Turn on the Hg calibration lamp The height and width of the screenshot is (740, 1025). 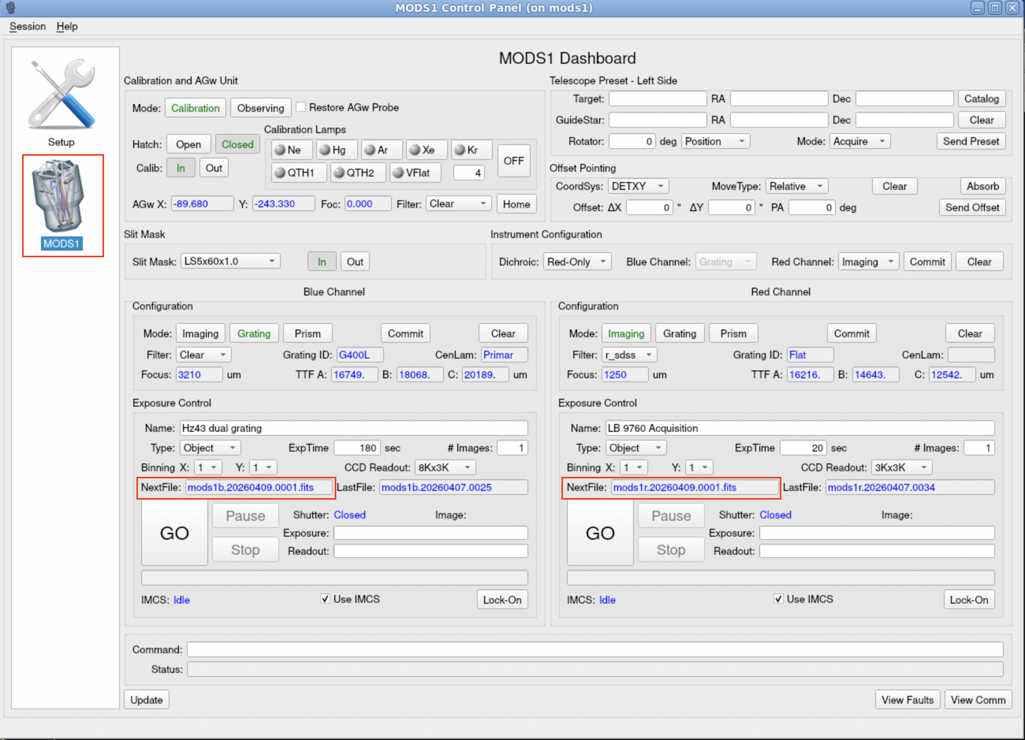click(x=336, y=150)
